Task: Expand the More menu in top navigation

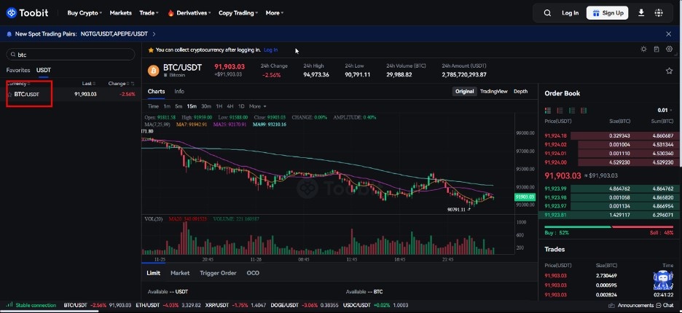Action: click(275, 13)
